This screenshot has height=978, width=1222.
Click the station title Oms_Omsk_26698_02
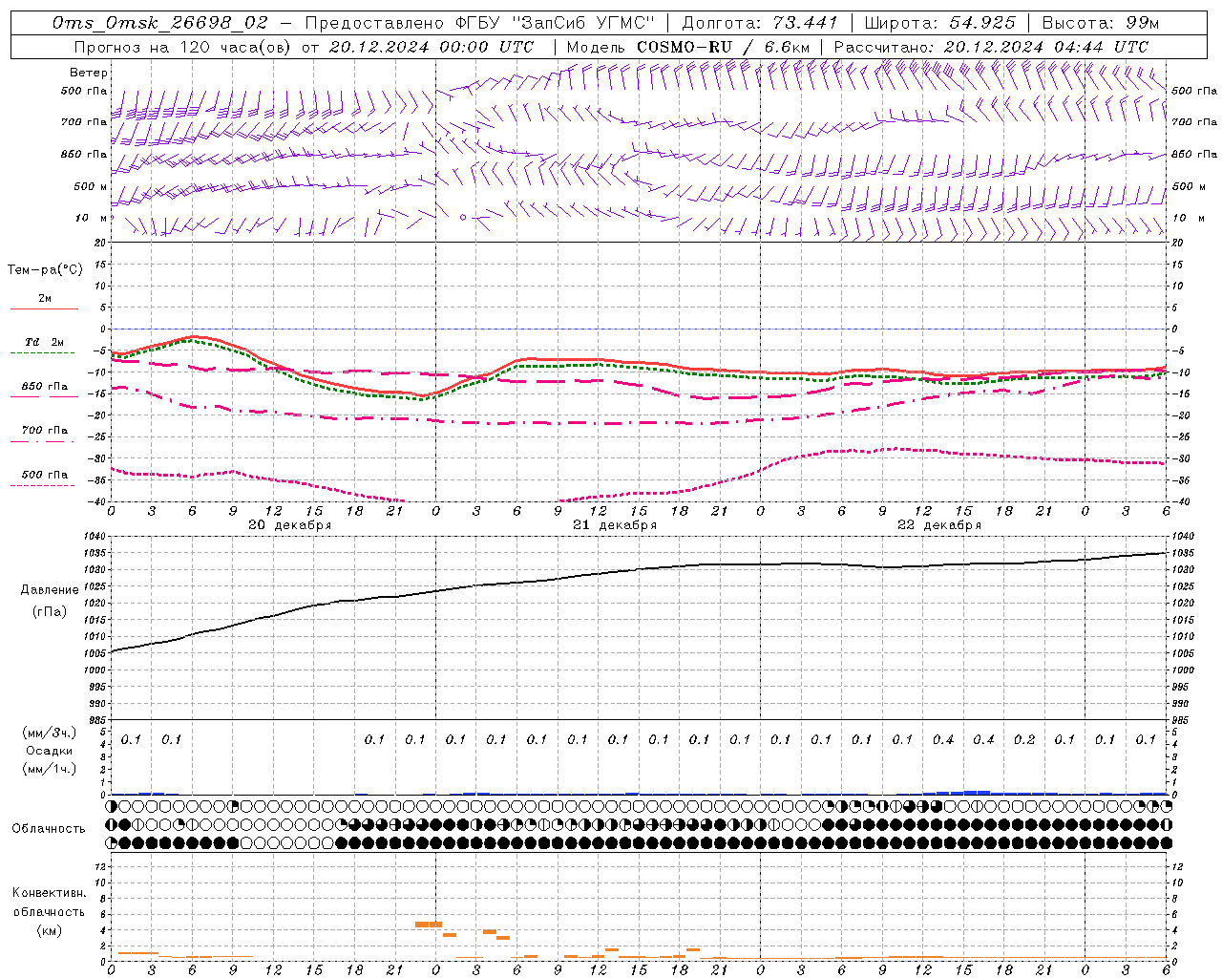159,23
